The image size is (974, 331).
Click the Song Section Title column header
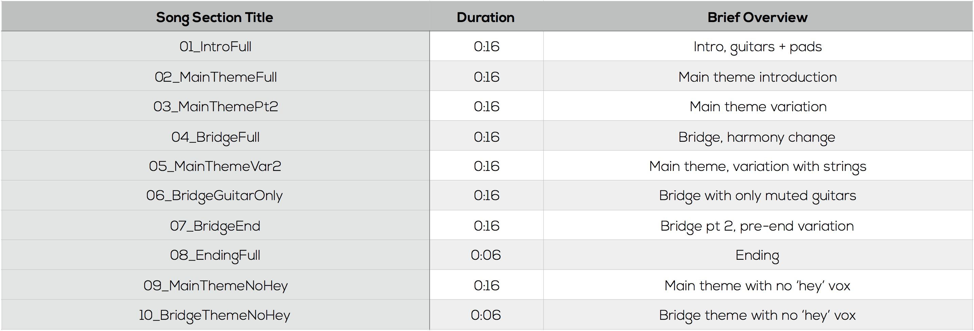click(x=215, y=17)
